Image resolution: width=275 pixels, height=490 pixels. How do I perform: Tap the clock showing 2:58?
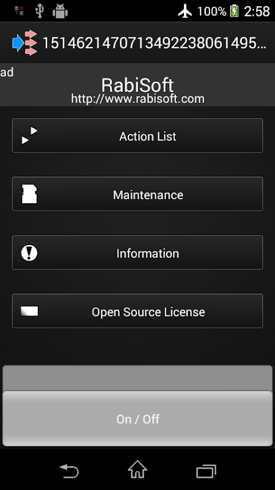257,12
